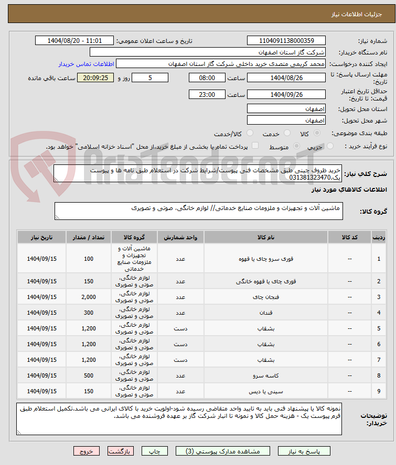
Task: Select the متوسط purchase type radio
Action: [296, 146]
